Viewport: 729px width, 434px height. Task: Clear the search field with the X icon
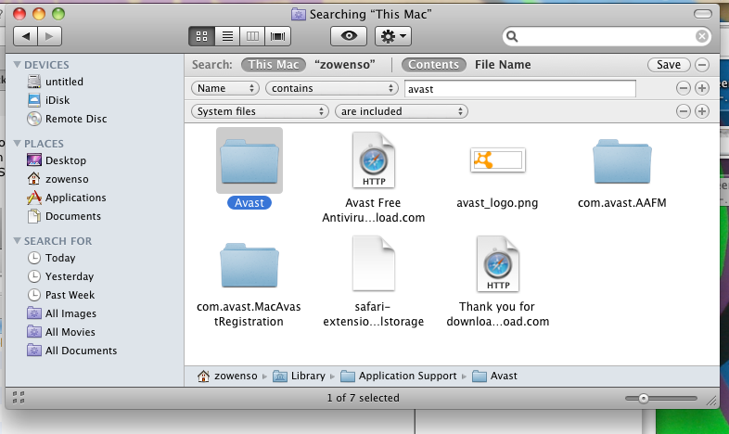(702, 36)
